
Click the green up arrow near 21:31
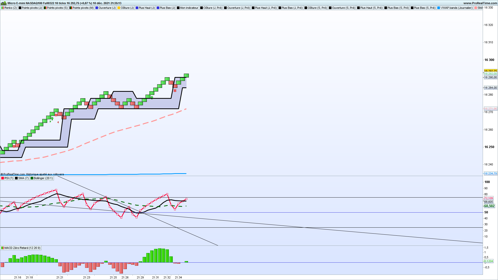pos(152,97)
